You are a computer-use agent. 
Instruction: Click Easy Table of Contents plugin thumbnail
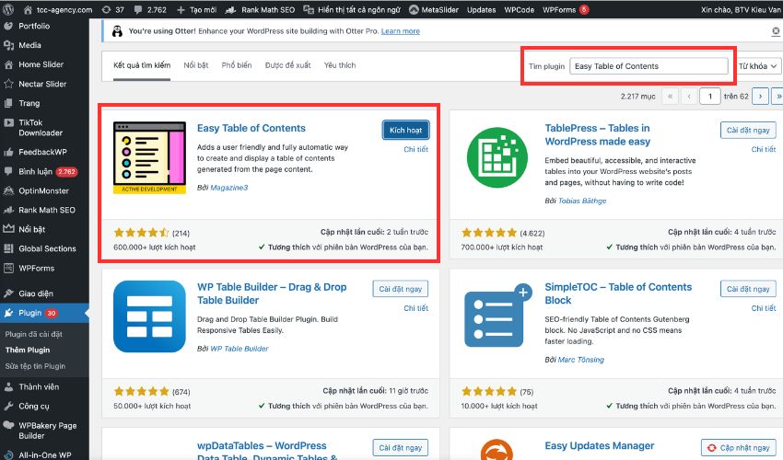149,157
